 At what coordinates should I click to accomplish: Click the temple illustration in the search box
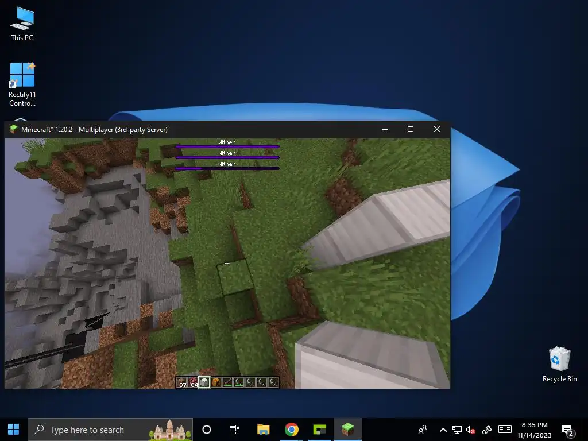[x=169, y=431]
